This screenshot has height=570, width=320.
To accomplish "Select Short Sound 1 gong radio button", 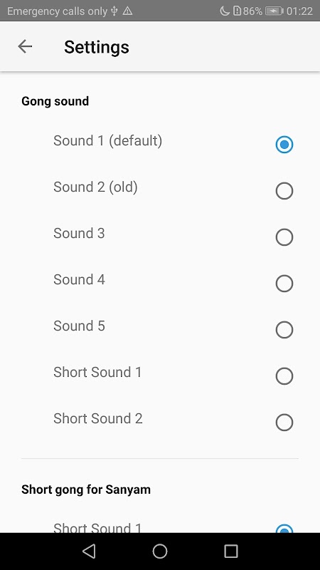I will pos(284,376).
